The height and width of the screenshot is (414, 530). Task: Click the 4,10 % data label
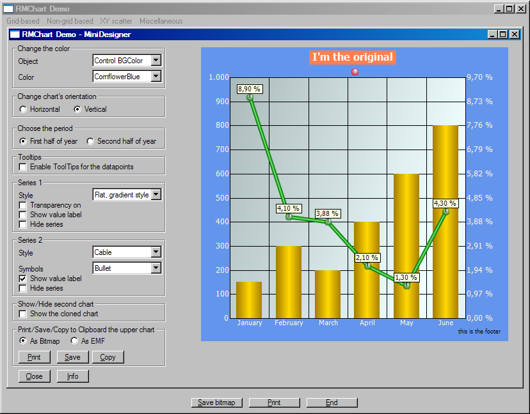click(x=288, y=208)
